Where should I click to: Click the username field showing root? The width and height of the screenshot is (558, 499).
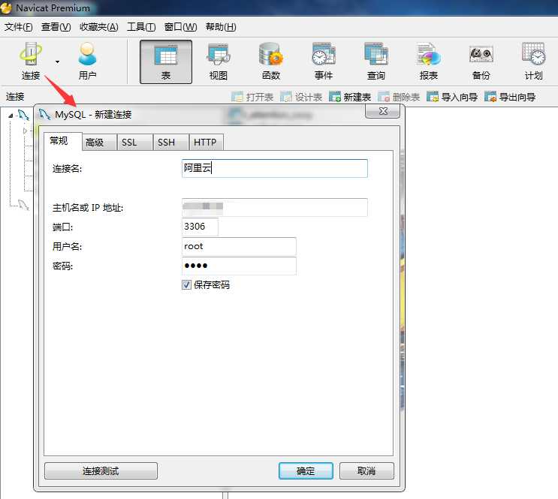239,246
